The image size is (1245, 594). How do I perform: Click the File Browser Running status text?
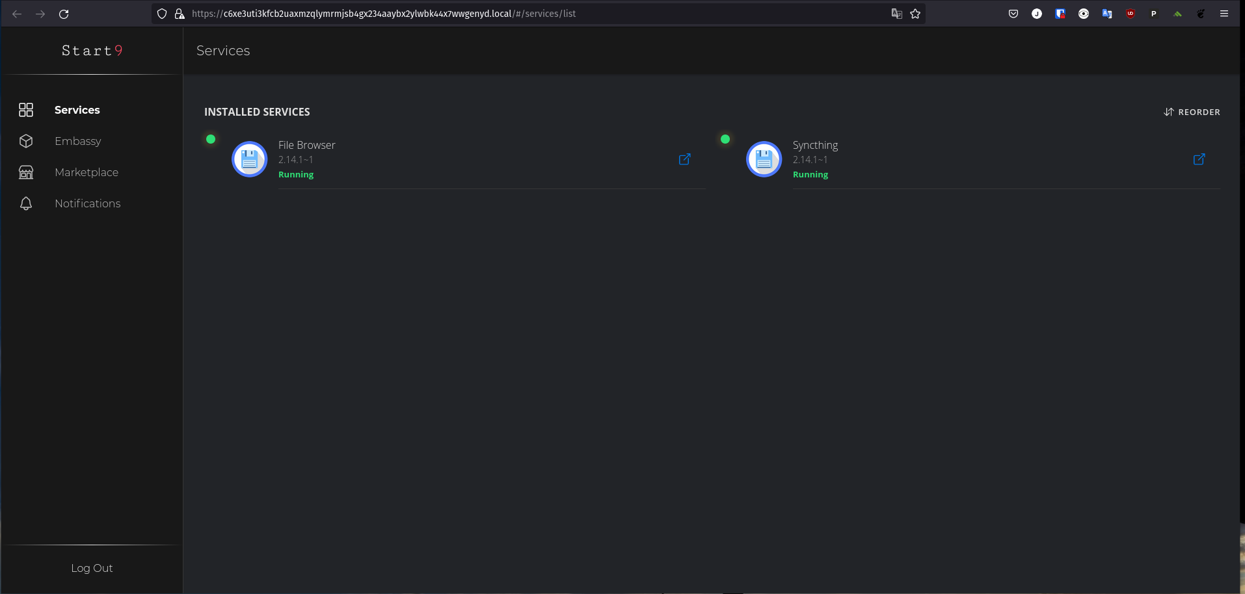click(296, 174)
